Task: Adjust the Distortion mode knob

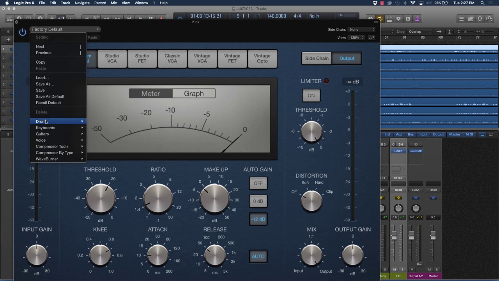Action: [311, 201]
